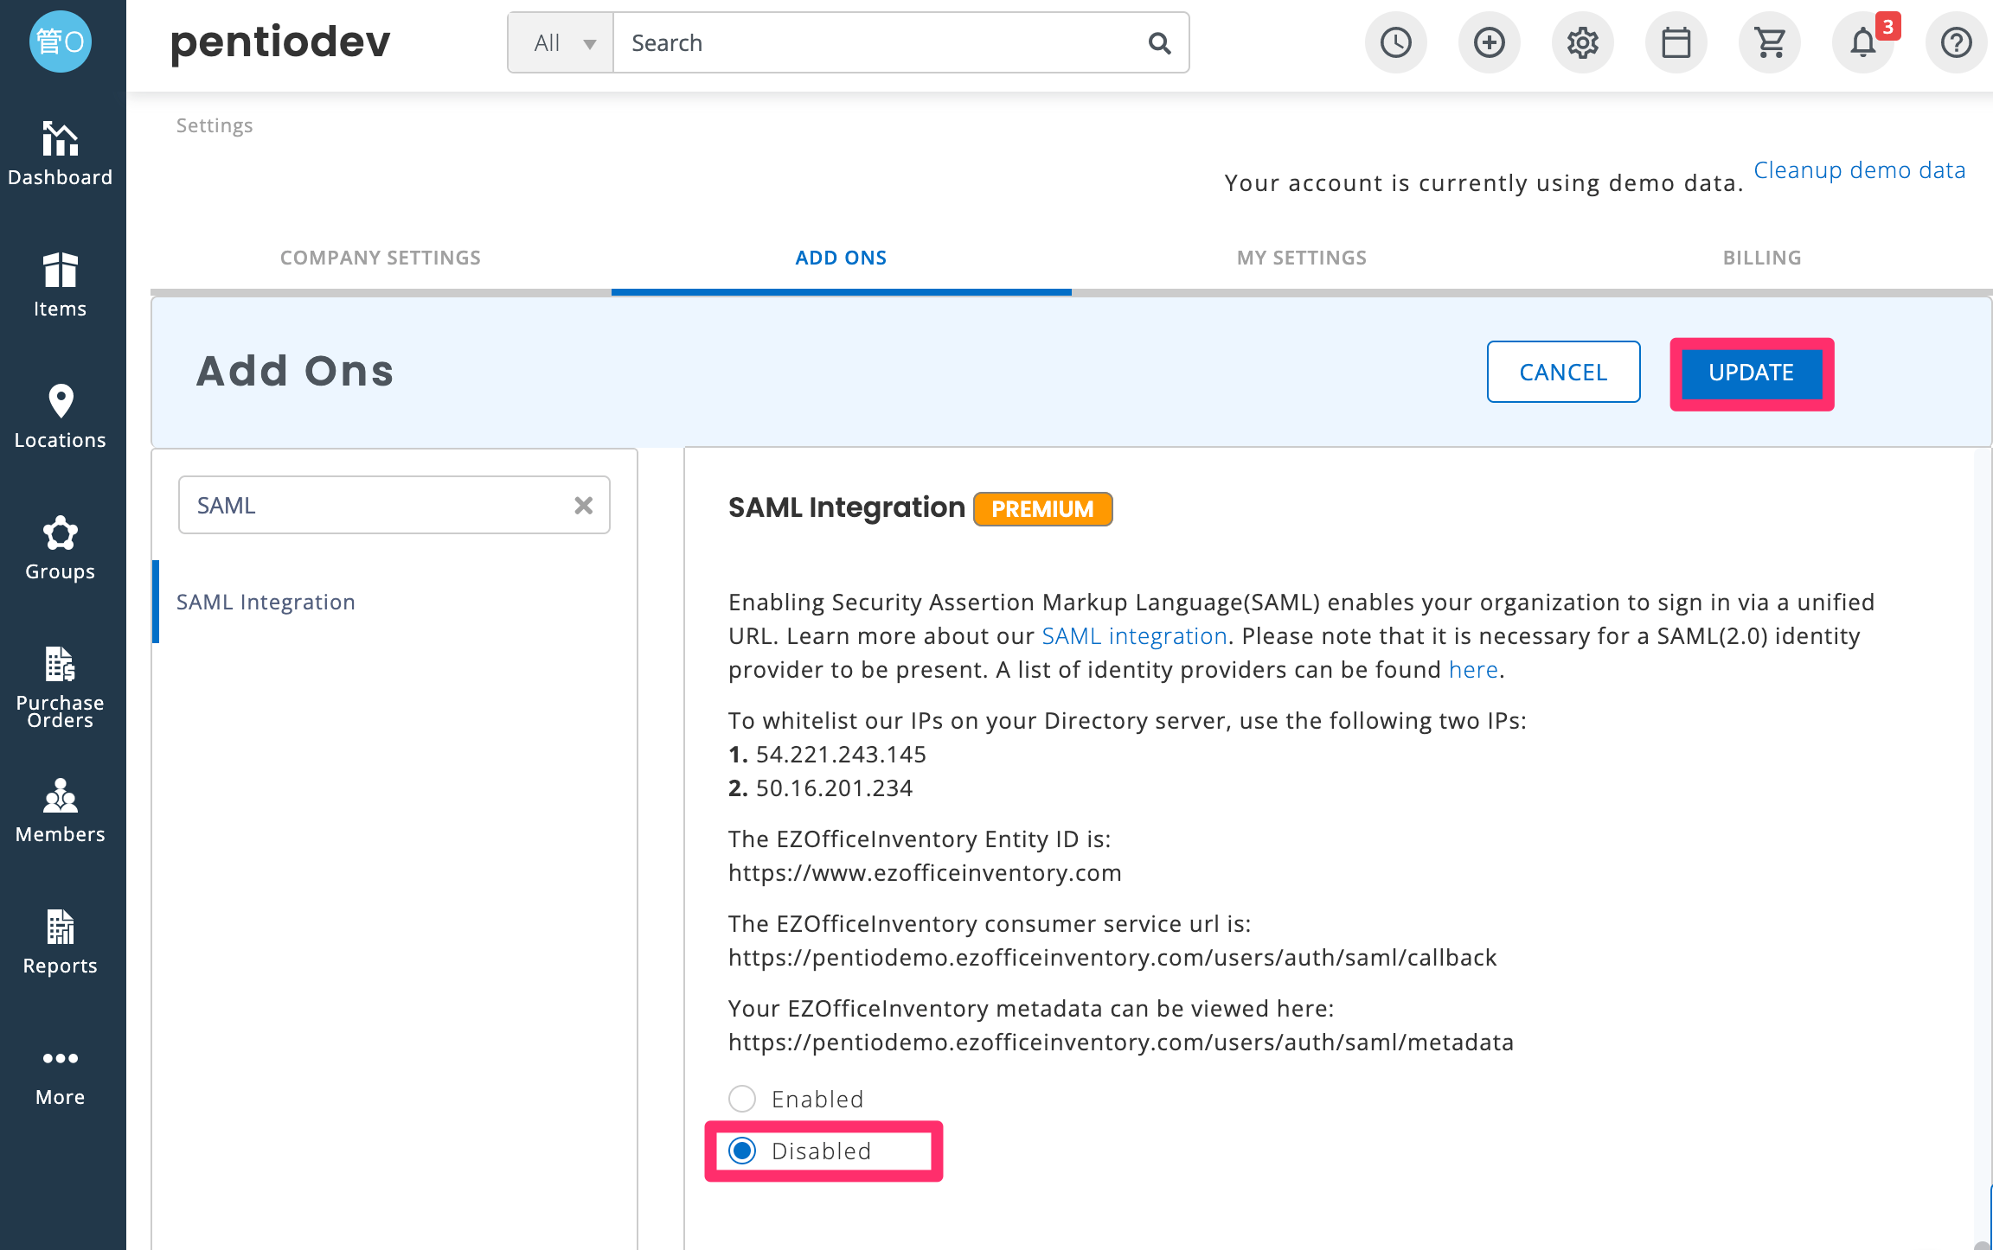The width and height of the screenshot is (1993, 1250).
Task: Select the Disabled radio button
Action: 742,1151
